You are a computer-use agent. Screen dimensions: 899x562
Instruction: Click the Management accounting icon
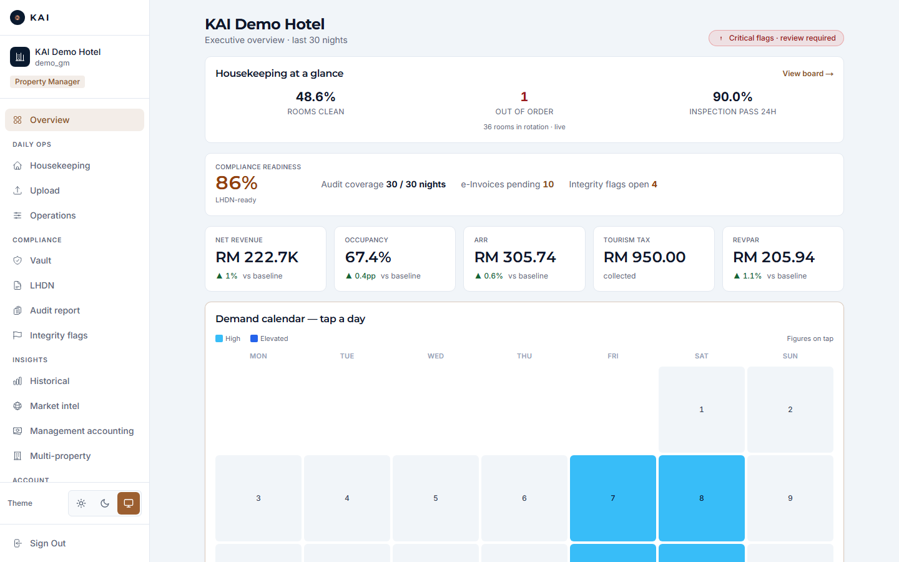[17, 431]
